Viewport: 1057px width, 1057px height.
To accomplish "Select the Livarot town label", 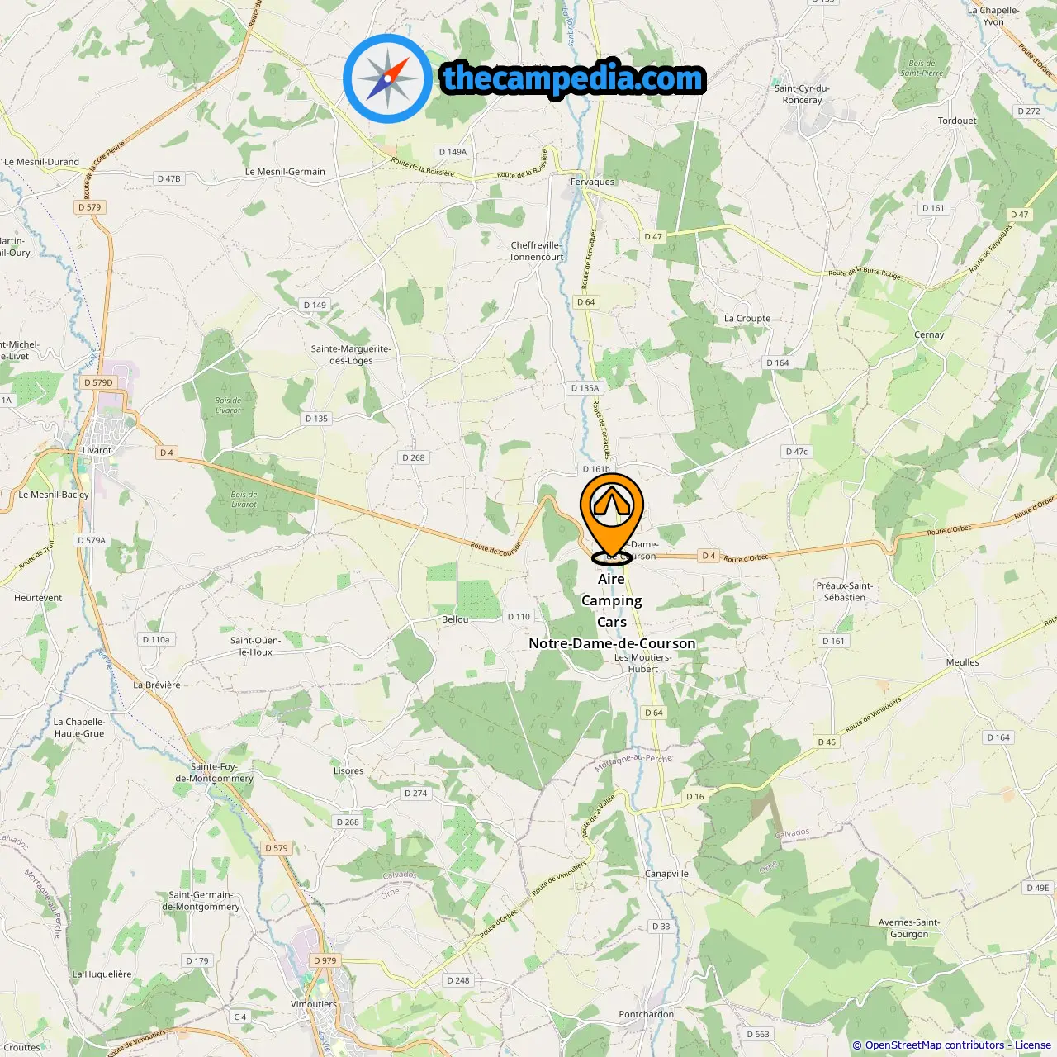I will pos(97,450).
